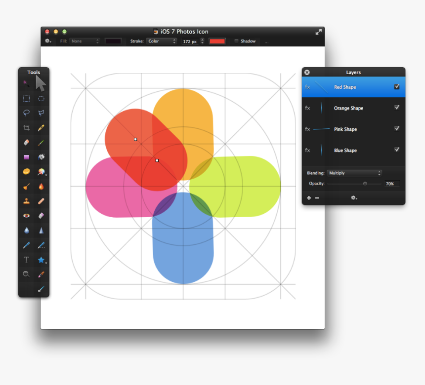Pick the Burn flame tool
Image resolution: width=425 pixels, height=385 pixels.
pos(41,186)
